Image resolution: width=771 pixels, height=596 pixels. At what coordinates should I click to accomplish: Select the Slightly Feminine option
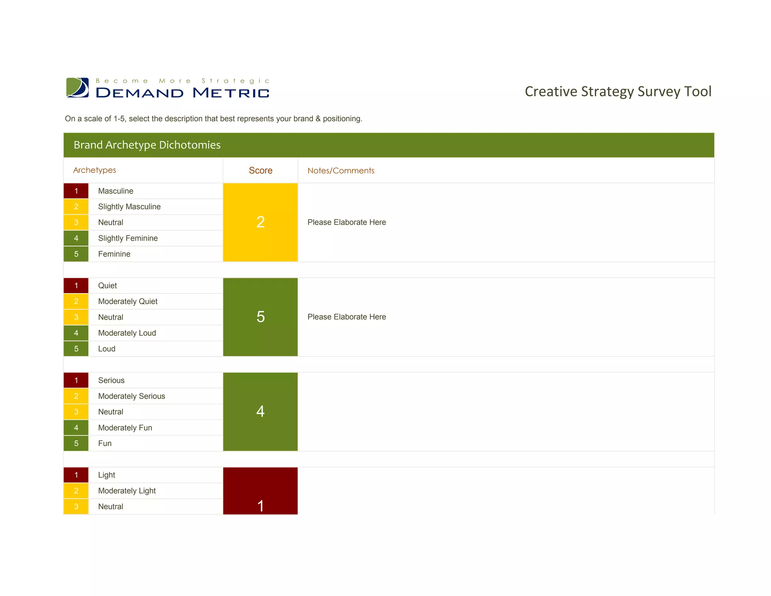(x=128, y=238)
